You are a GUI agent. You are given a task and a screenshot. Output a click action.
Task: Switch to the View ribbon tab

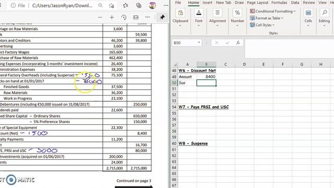tap(323, 3)
